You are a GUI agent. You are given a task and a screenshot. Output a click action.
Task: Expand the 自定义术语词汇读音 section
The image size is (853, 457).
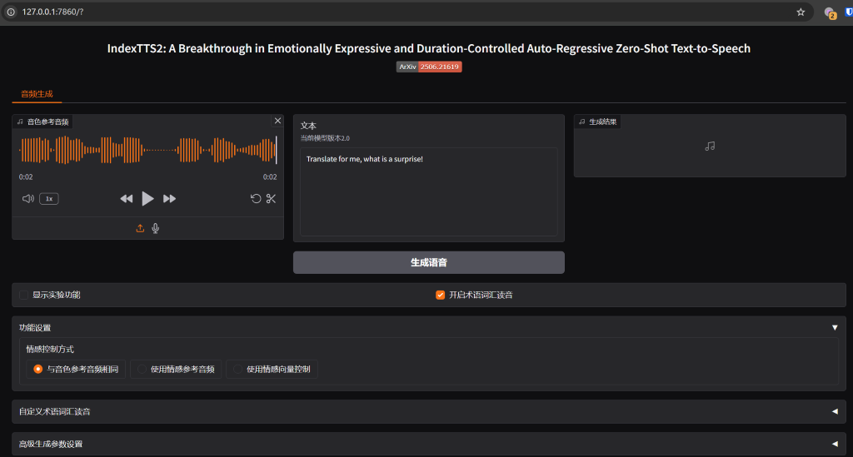[835, 411]
